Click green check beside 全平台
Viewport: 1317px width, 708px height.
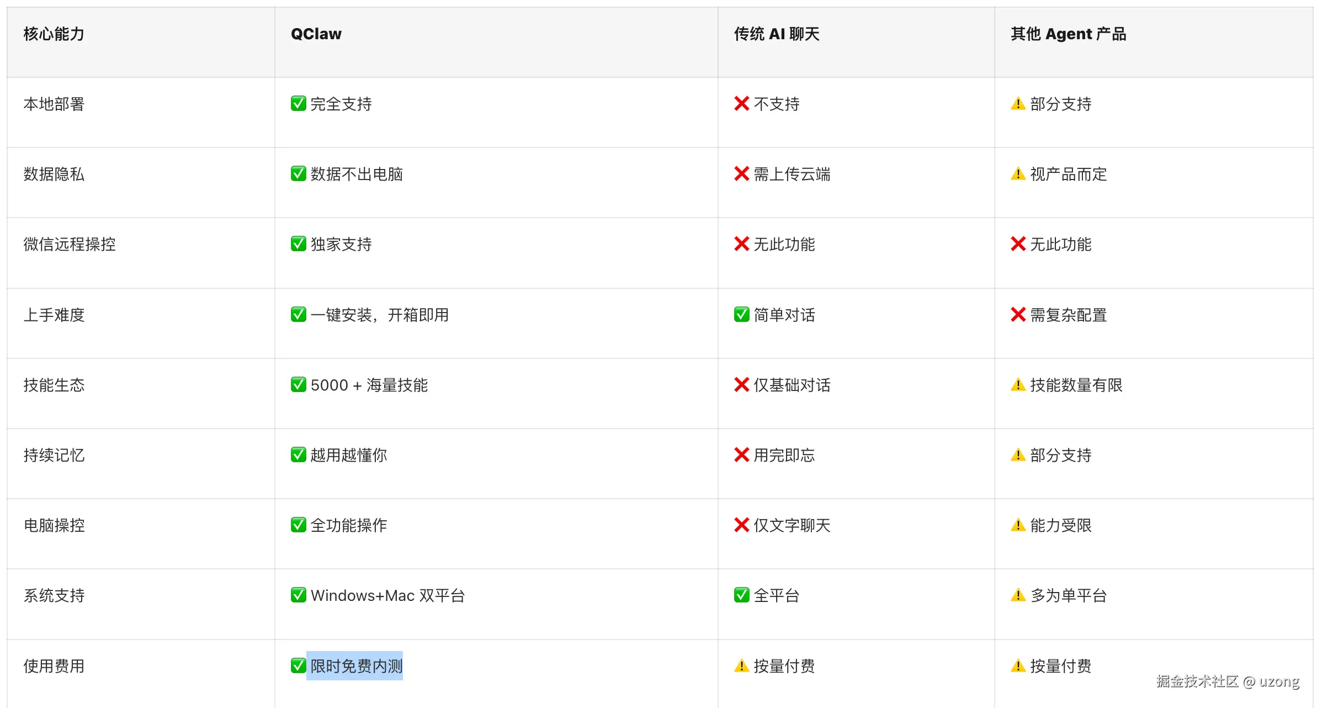pos(741,595)
